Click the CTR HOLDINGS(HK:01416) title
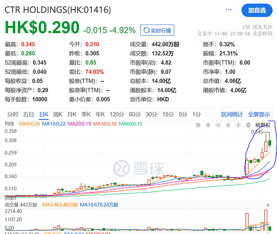277x234 pixels. pos(57,10)
